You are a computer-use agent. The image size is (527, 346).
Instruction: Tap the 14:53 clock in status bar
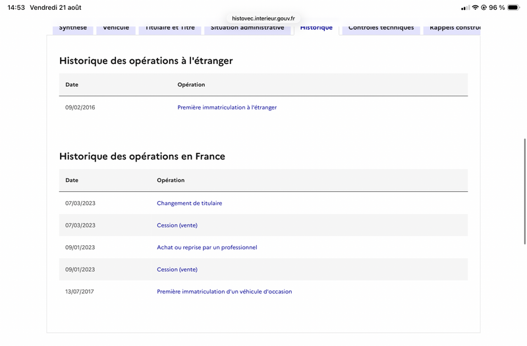point(16,7)
